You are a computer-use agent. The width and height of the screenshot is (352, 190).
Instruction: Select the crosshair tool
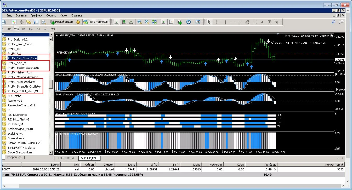click(x=217, y=22)
